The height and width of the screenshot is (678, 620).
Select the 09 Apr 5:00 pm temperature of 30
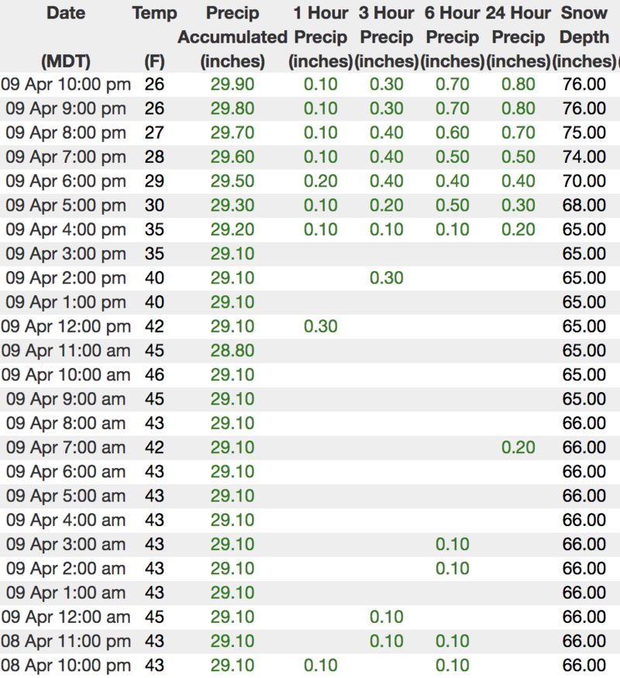click(154, 205)
